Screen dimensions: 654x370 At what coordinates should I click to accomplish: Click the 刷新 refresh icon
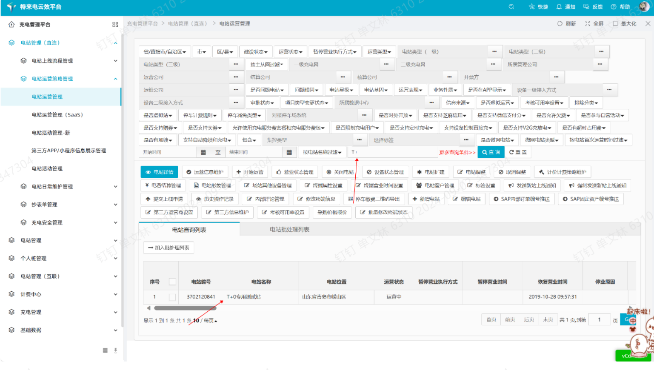coord(560,24)
